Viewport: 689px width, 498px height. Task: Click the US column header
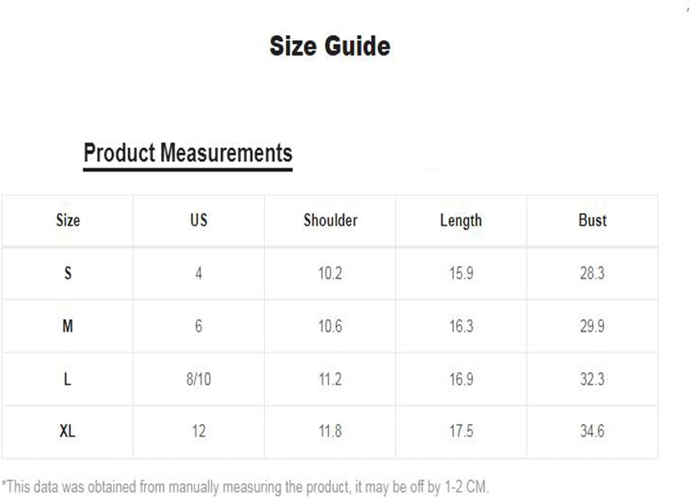point(199,220)
